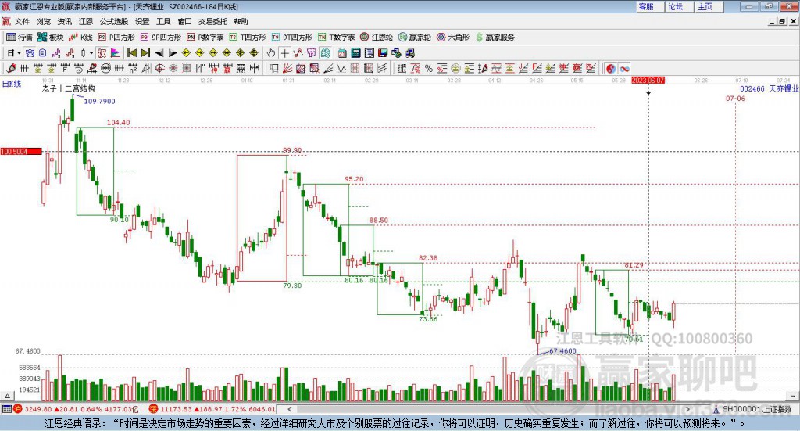Activate the crosshair cursor tool
Screen dimensions: 800x431
point(284,53)
